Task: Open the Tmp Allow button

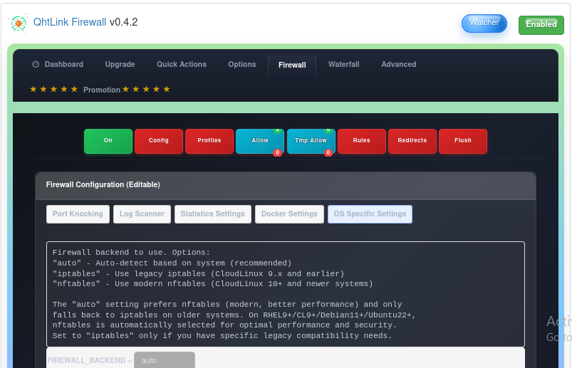Action: [311, 141]
